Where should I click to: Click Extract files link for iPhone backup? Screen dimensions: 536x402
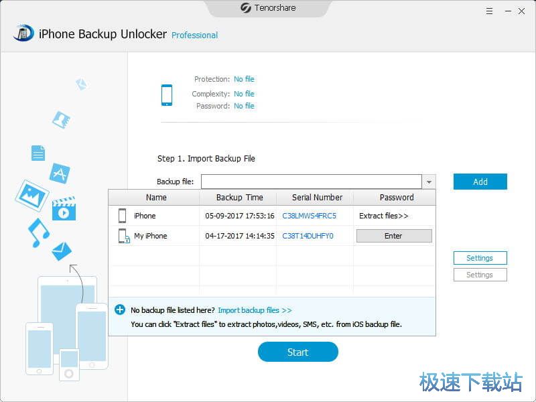pos(383,216)
